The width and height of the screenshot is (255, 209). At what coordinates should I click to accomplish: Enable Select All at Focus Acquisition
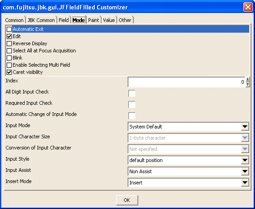click(x=9, y=51)
